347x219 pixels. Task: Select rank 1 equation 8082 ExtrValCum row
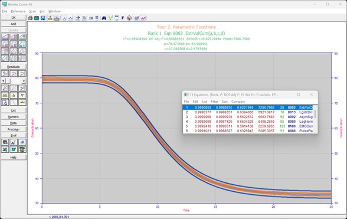248,107
